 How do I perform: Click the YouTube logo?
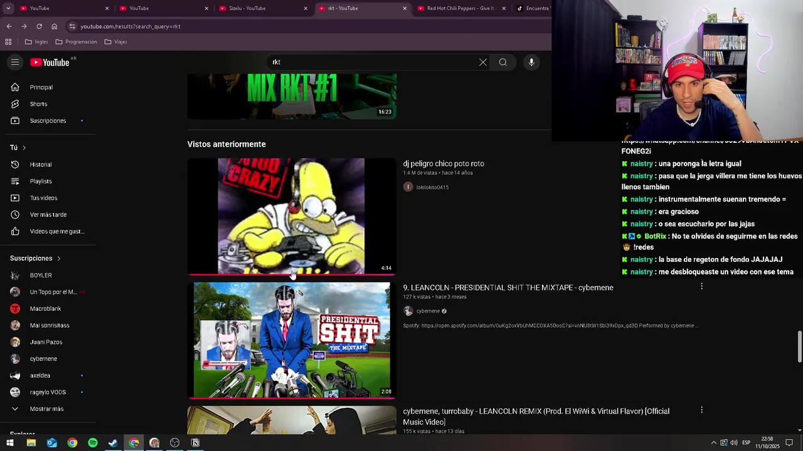(50, 62)
